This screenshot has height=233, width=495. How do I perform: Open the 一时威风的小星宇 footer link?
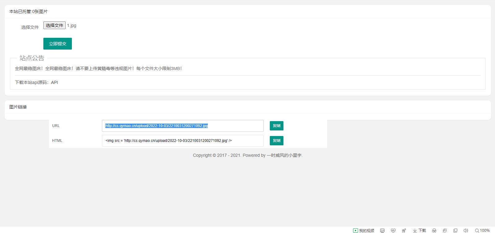click(284, 155)
